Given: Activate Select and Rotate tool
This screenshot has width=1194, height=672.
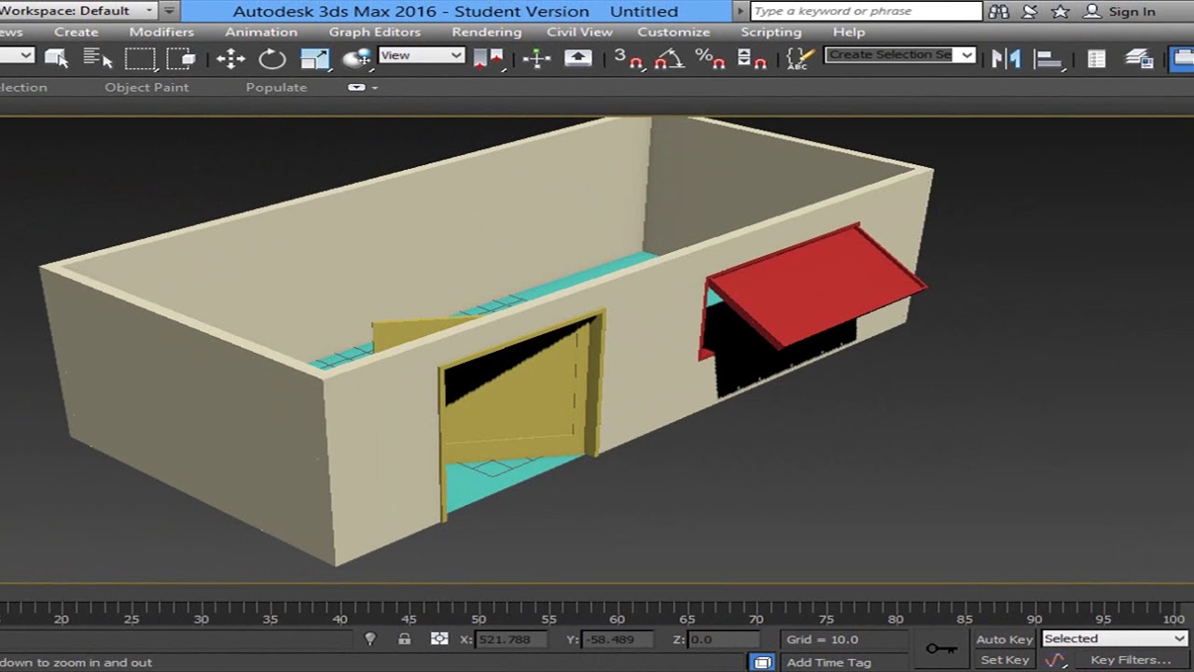Looking at the screenshot, I should click(x=272, y=59).
